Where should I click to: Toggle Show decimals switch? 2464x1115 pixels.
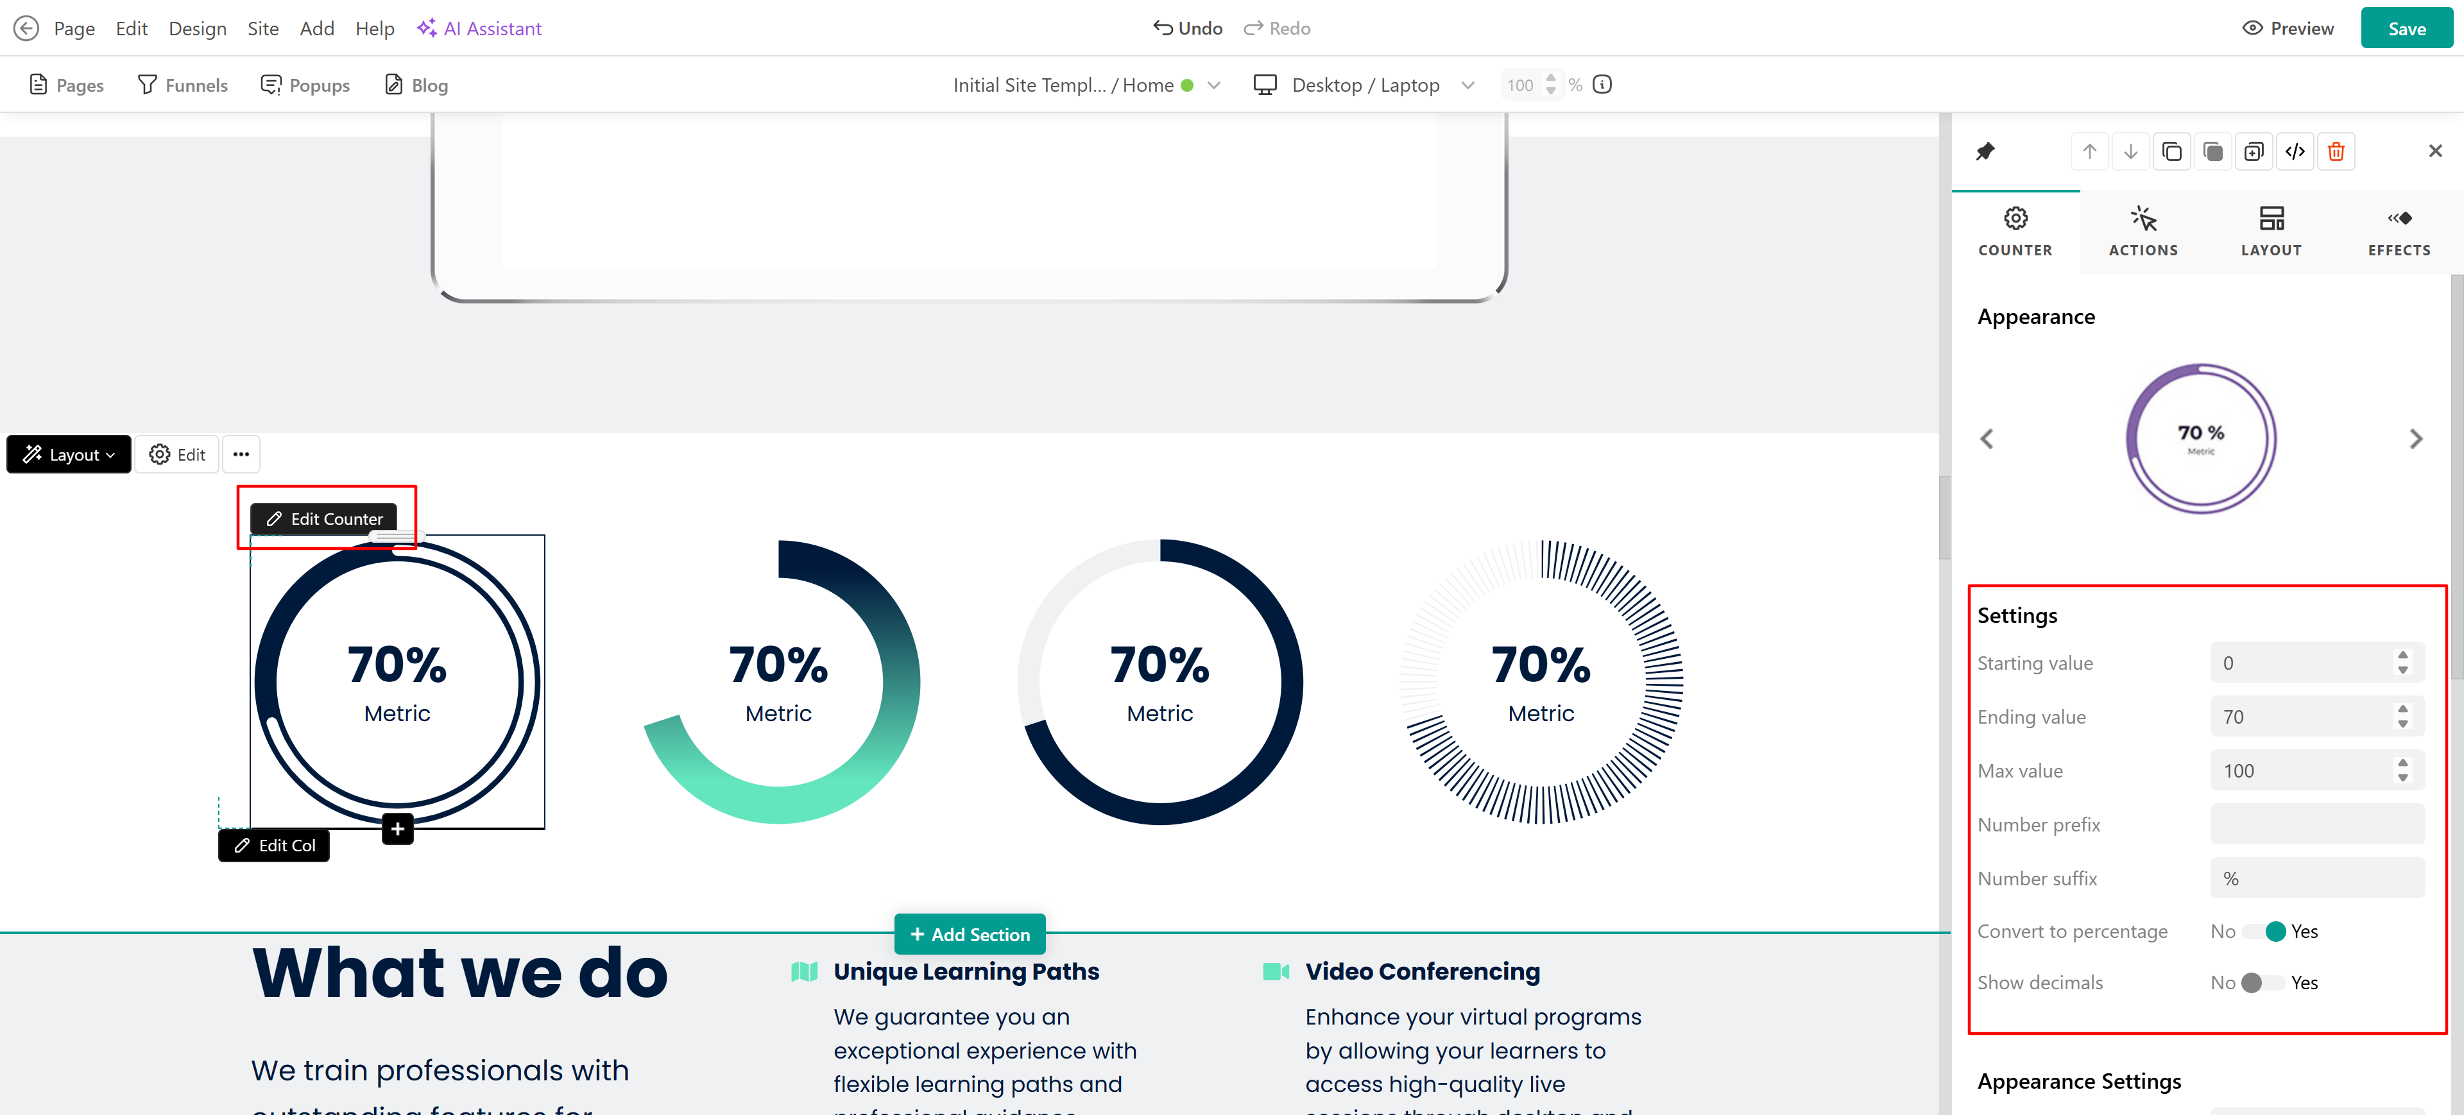click(2263, 982)
